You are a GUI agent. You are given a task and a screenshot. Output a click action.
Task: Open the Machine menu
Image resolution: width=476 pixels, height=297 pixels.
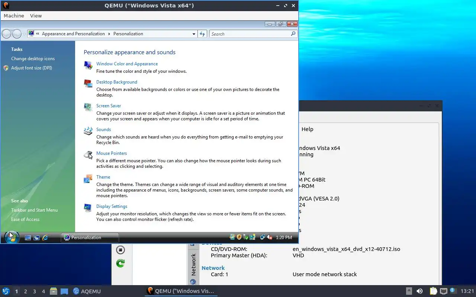[14, 16]
